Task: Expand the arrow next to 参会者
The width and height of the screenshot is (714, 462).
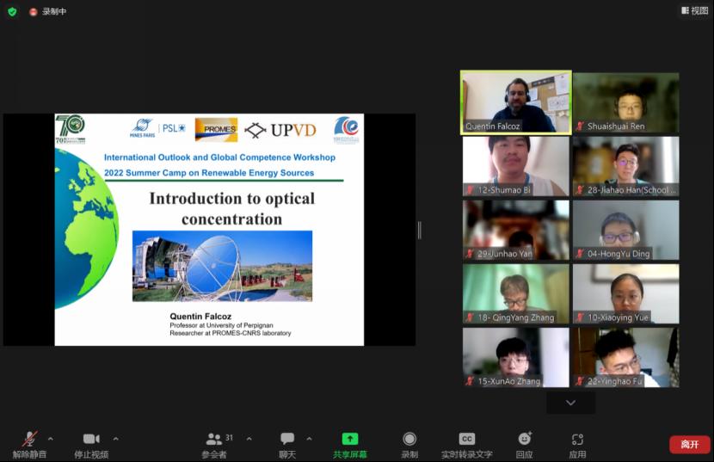Action: click(x=249, y=439)
